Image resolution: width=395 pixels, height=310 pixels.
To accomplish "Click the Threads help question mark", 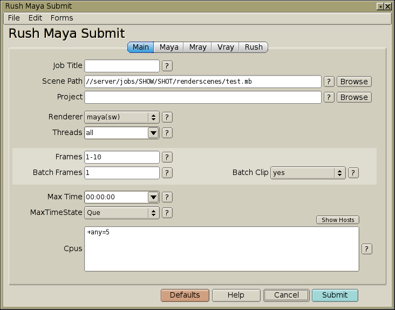I will [167, 133].
